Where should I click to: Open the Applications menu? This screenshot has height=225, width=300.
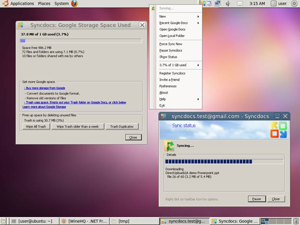[22, 3]
